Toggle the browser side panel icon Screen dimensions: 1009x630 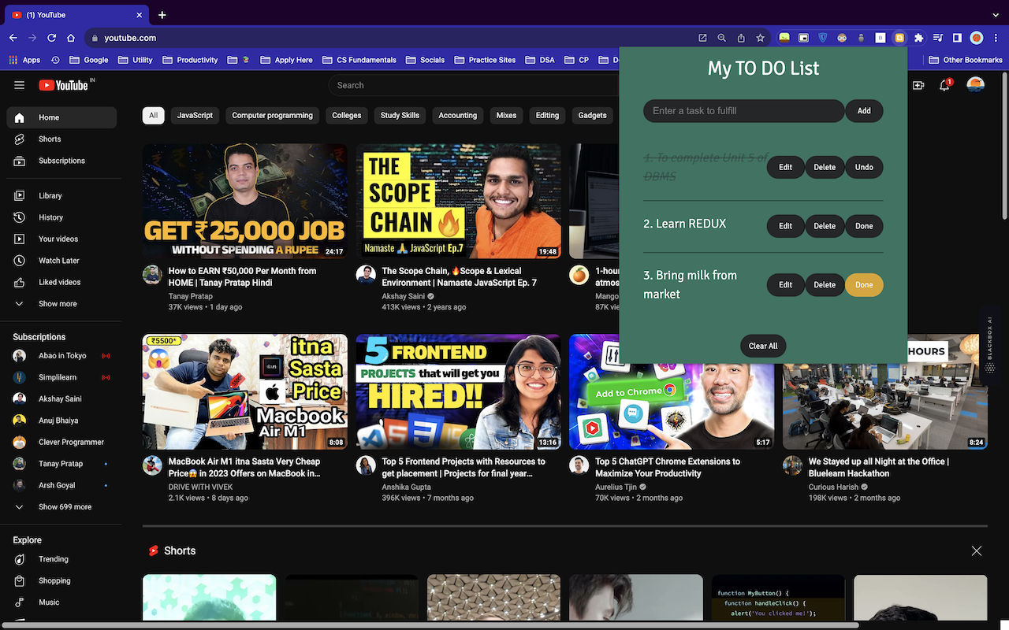pos(957,38)
